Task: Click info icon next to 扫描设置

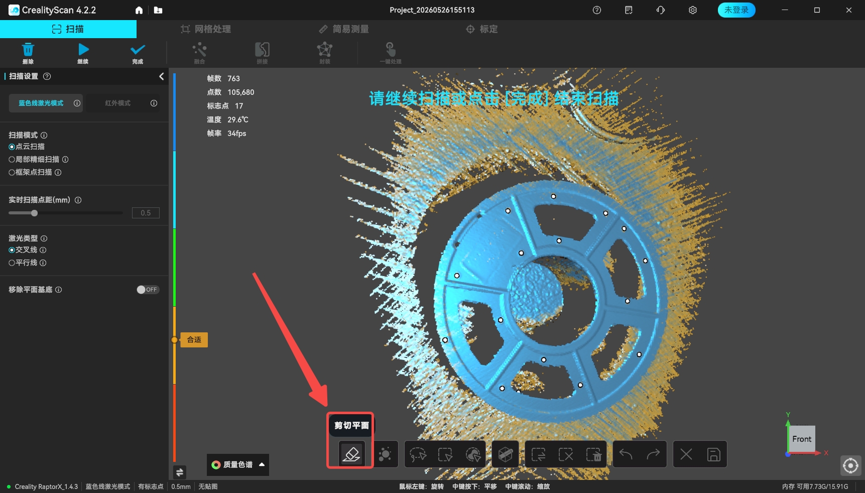Action: 47,76
